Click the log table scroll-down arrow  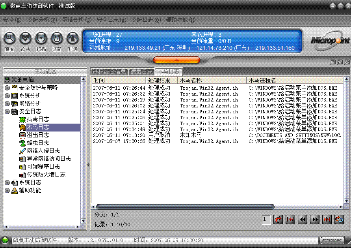point(346,201)
